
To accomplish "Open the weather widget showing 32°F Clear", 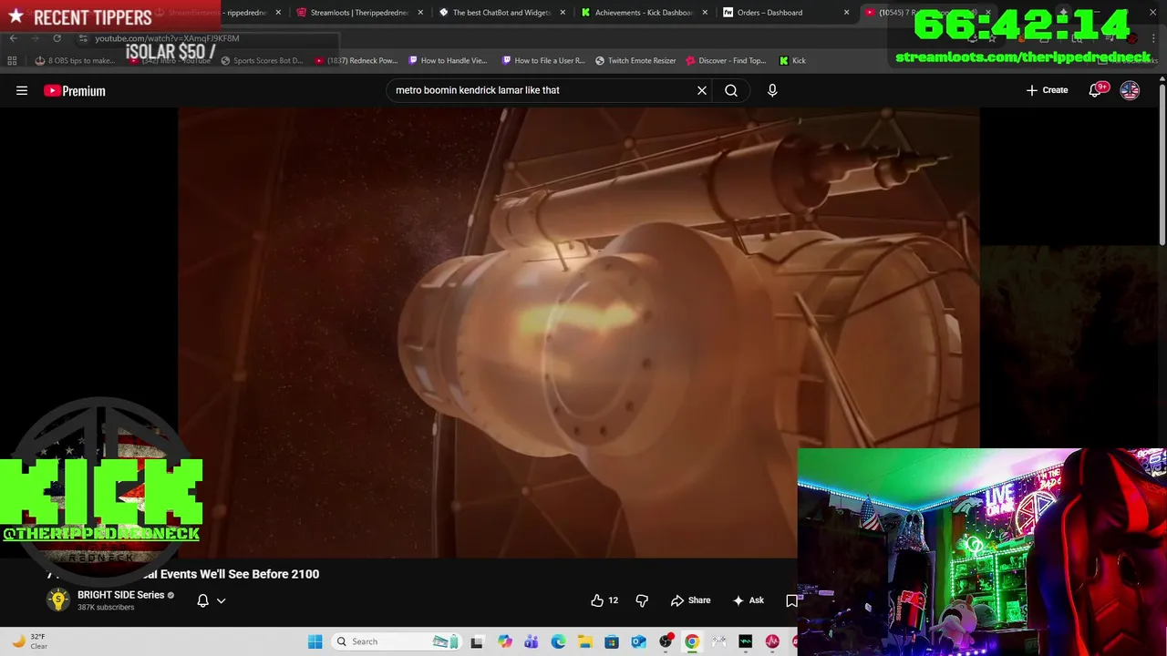I will [30, 641].
